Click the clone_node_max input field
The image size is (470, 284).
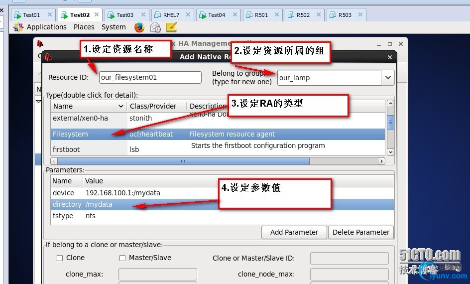[349, 274]
